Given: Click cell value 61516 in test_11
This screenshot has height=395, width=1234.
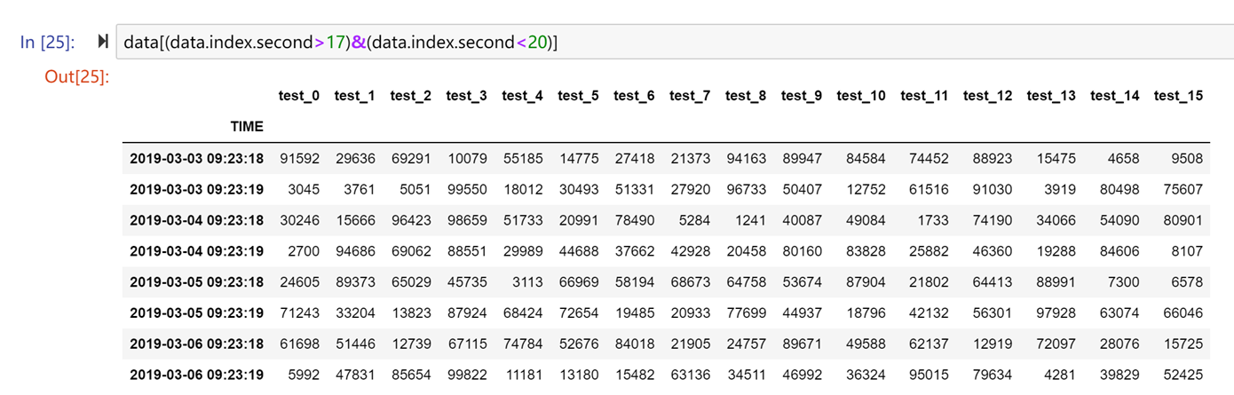Looking at the screenshot, I should (x=929, y=190).
